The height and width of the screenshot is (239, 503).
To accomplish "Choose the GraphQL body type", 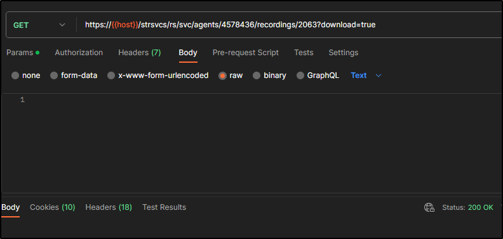I will (x=300, y=75).
